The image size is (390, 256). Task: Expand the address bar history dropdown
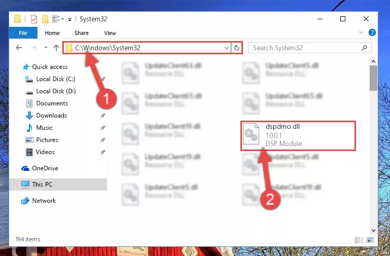(226, 48)
